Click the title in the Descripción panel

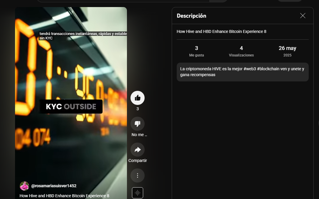(221, 31)
